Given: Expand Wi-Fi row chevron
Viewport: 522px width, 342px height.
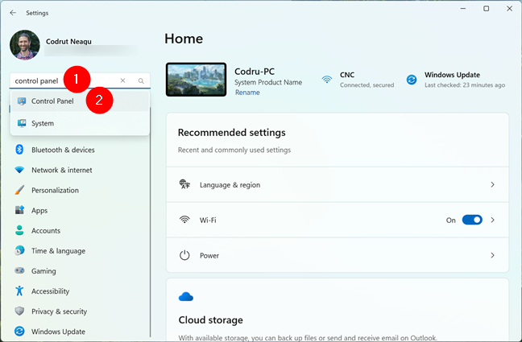Looking at the screenshot, I should point(492,220).
